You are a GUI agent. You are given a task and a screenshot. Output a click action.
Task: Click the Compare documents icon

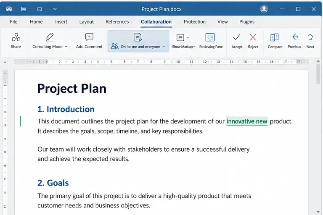pyautogui.click(x=274, y=37)
